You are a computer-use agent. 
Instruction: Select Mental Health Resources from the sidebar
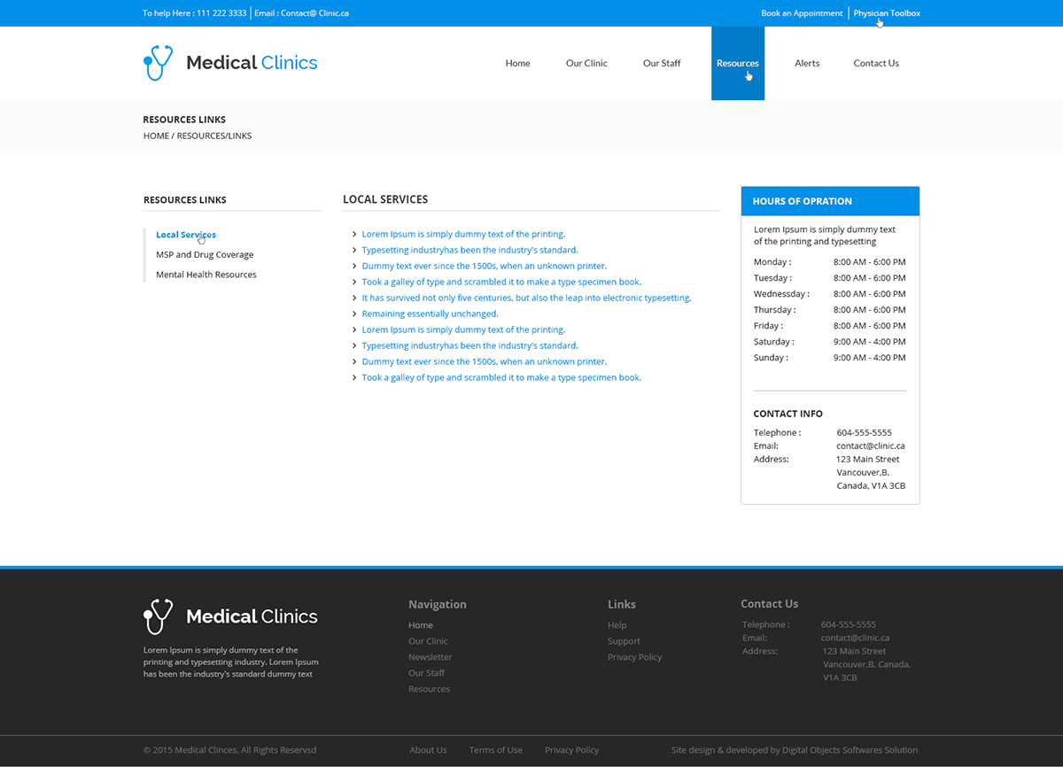click(206, 275)
